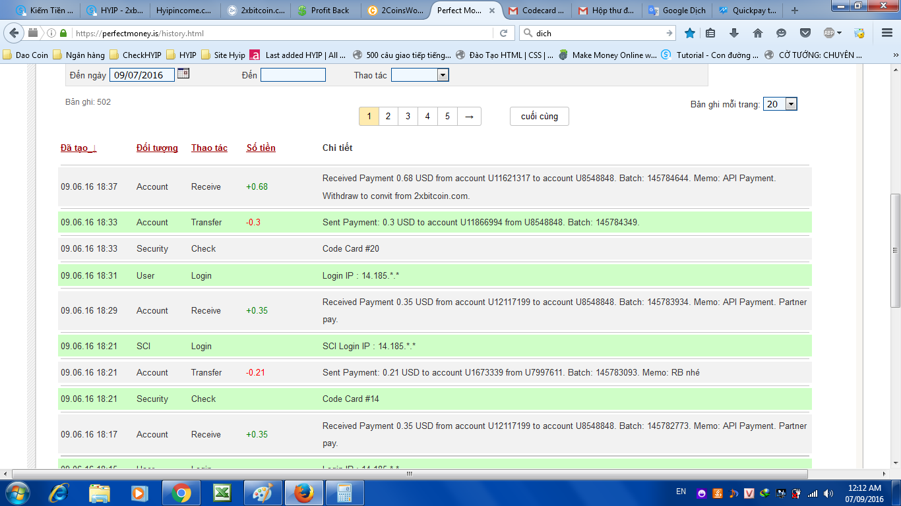
Task: Switch to the Google Dịch tab
Action: tap(677, 11)
